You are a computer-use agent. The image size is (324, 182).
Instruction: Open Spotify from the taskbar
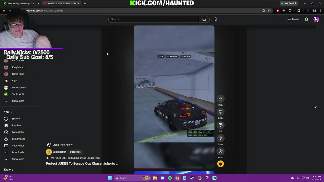pos(170,178)
